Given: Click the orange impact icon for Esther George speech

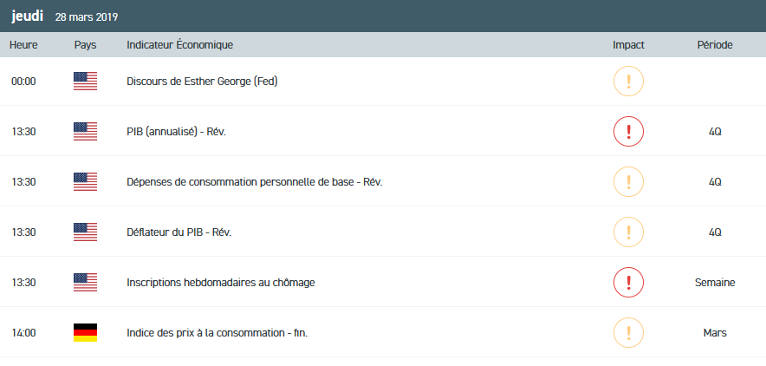Looking at the screenshot, I should click(628, 82).
